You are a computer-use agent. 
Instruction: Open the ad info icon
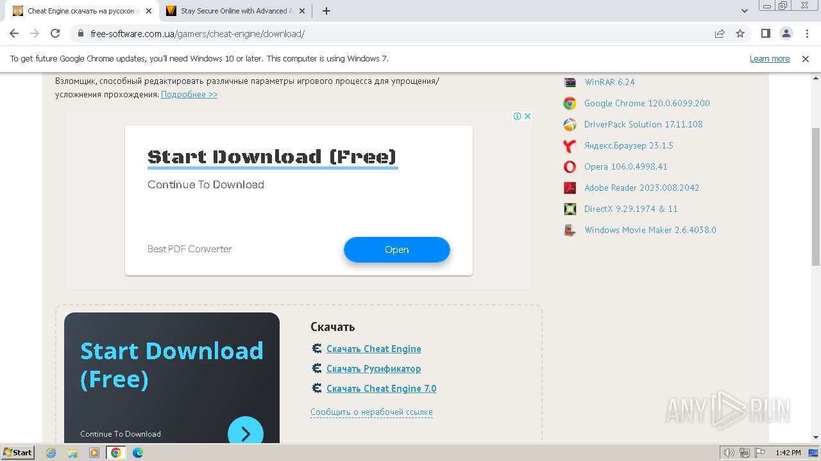point(517,116)
